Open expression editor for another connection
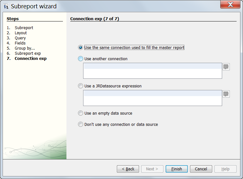 226,67
